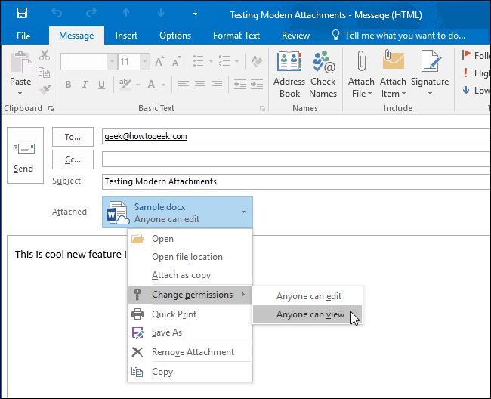Image resolution: width=491 pixels, height=399 pixels.
Task: Open the font size dropdown showing 11
Action: point(144,61)
